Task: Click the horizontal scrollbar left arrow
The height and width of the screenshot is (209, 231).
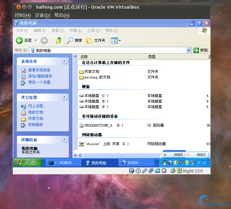Action: click(80, 155)
